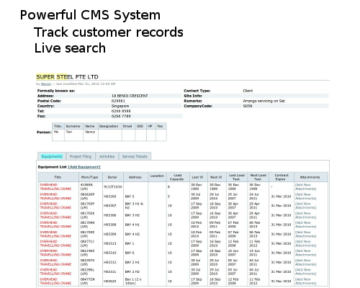This screenshot has height=288, width=360.
Task: Click the Contract Expire column header
Action: (x=282, y=177)
